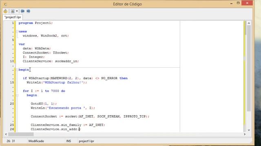
Task: Click the hand icon in the editor toolbar
Action: (x=5, y=11)
